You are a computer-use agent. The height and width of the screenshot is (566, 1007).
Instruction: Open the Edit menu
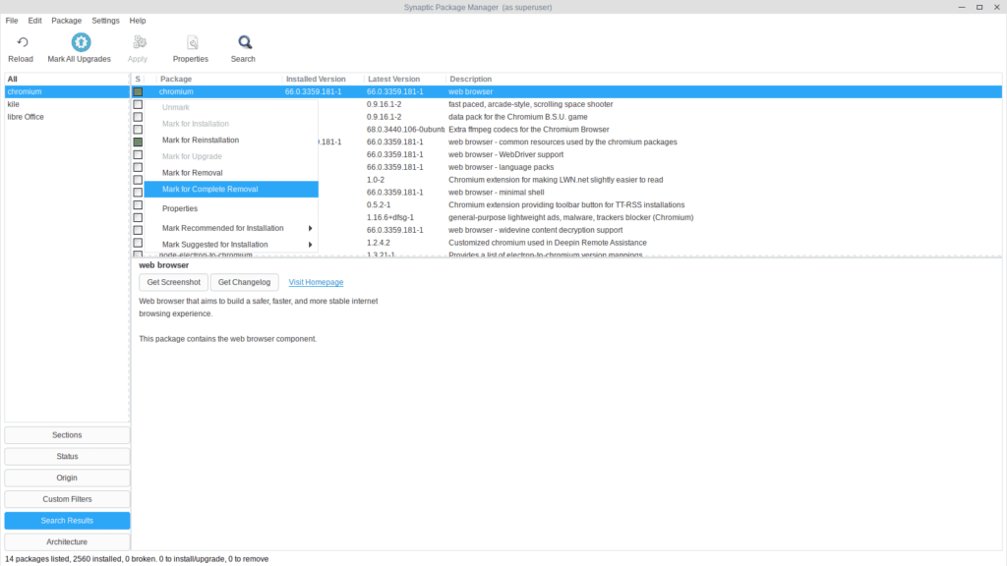coord(34,21)
